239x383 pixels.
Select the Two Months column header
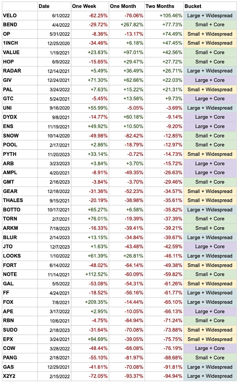click(x=160, y=6)
